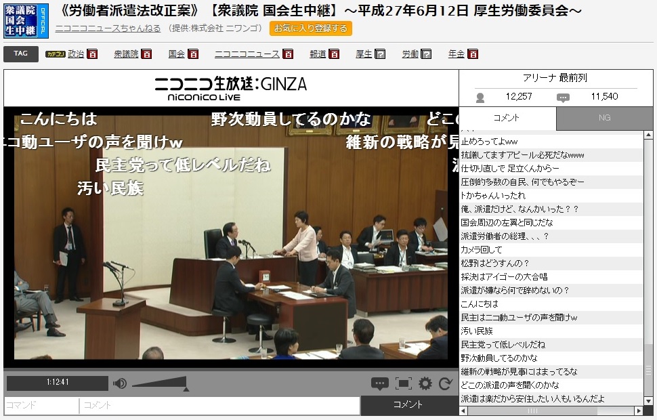Click the question icon next to 労働 tag
This screenshot has width=657, height=420.
pyautogui.click(x=426, y=54)
